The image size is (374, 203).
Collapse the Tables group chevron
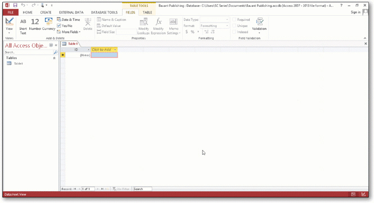pos(55,58)
